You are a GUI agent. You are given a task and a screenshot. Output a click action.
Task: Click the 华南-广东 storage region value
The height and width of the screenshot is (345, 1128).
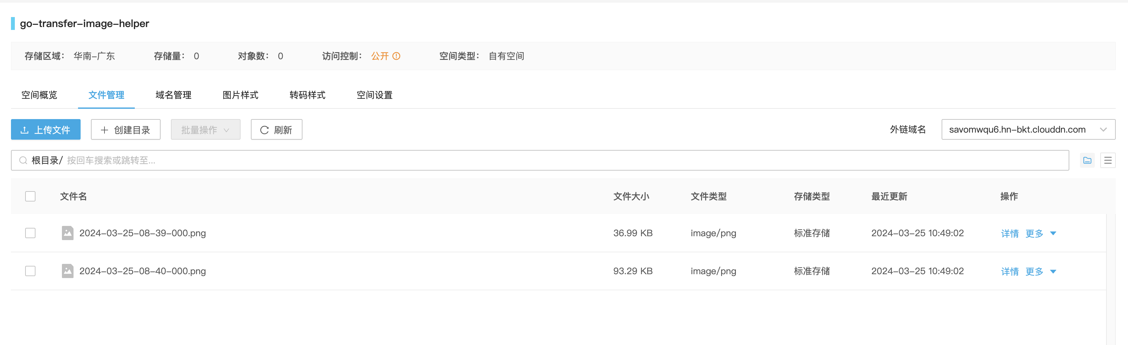[x=94, y=56]
